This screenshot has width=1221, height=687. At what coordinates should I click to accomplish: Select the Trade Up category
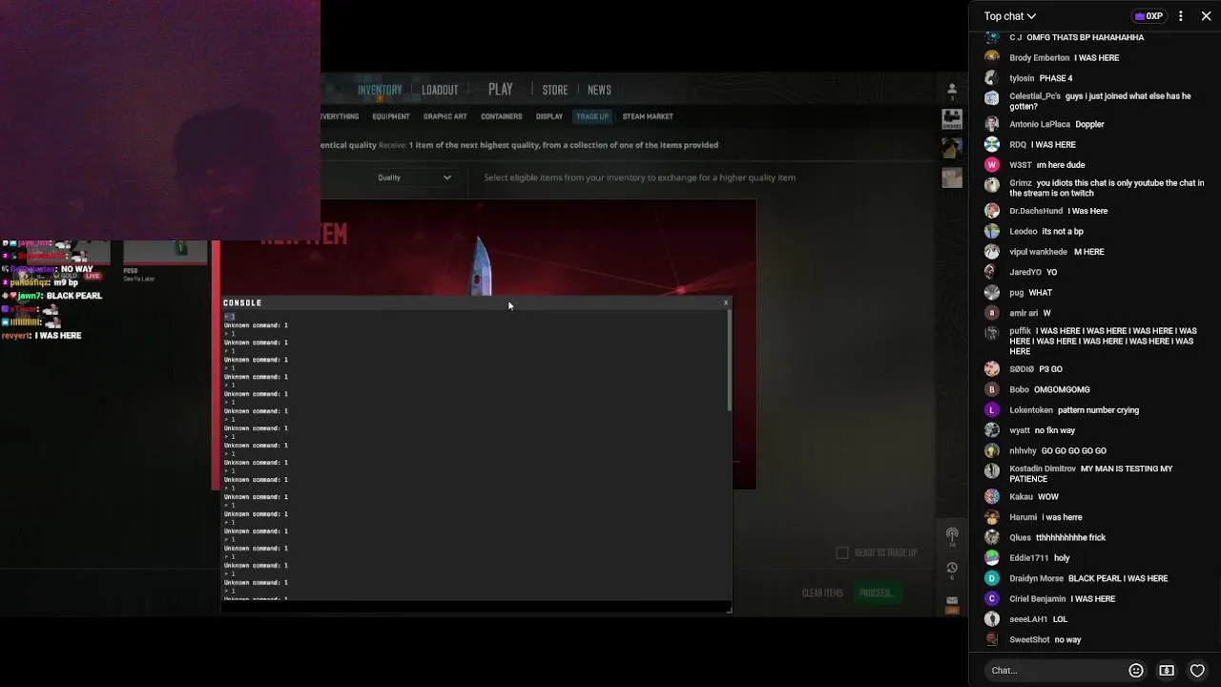[592, 116]
